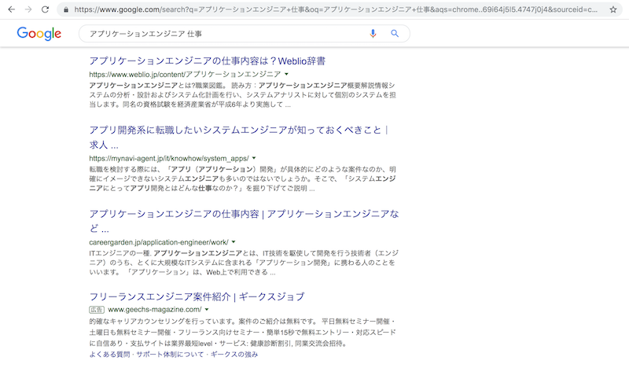Expand the dropdown arrow next to geechs-magazine.com
Viewport: 629px width, 368px height.
pyautogui.click(x=207, y=309)
